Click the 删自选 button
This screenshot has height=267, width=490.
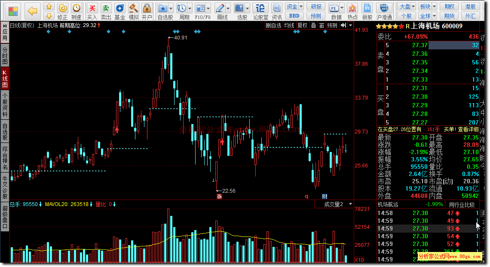(x=273, y=25)
